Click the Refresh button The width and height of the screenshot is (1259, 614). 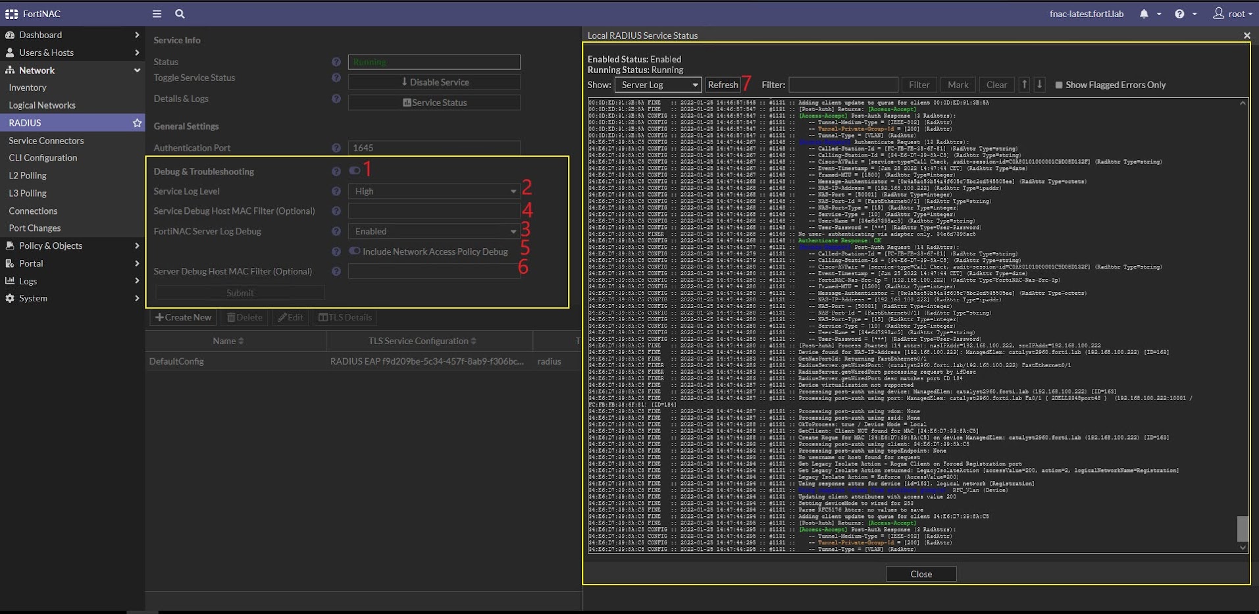723,85
